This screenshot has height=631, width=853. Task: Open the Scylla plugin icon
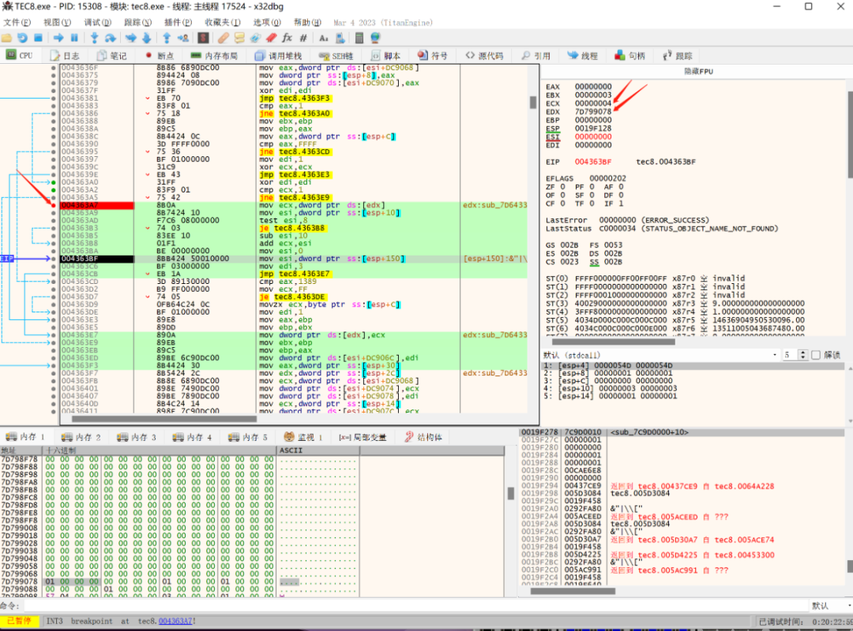pos(204,38)
